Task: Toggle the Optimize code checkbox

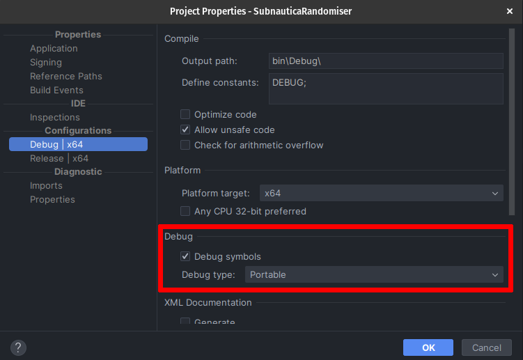Action: point(185,114)
